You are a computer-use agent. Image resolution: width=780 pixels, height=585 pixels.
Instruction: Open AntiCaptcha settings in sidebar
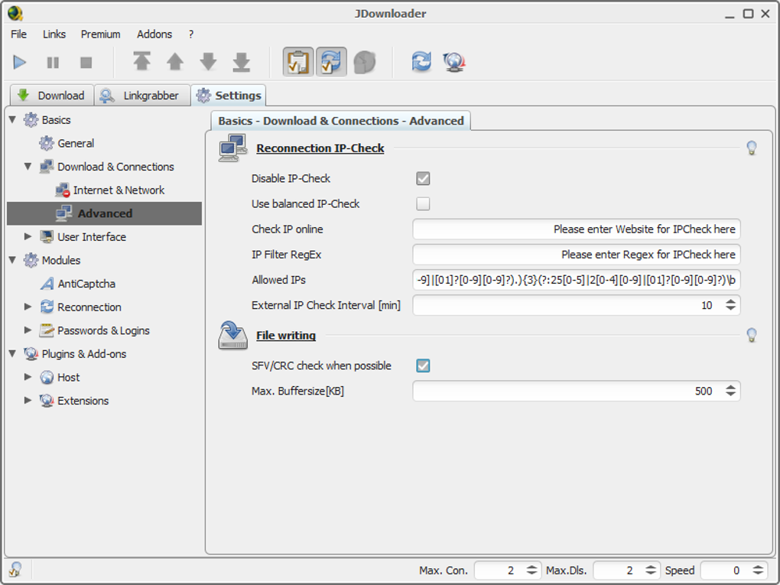pyautogui.click(x=86, y=284)
